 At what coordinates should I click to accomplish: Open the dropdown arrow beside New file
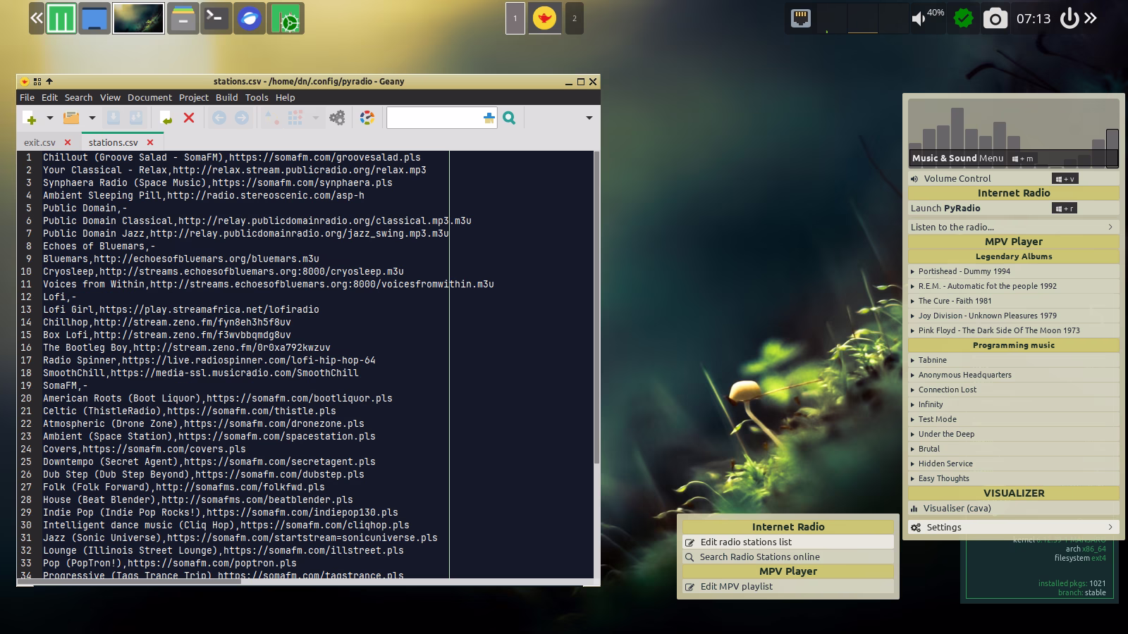point(49,118)
